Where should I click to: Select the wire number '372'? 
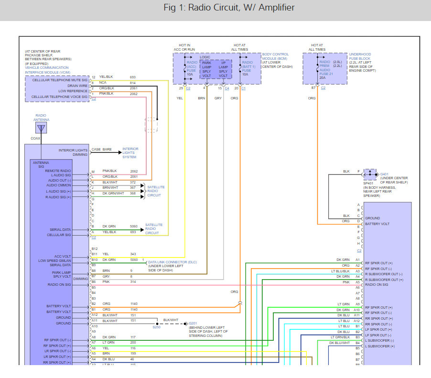[133, 182]
